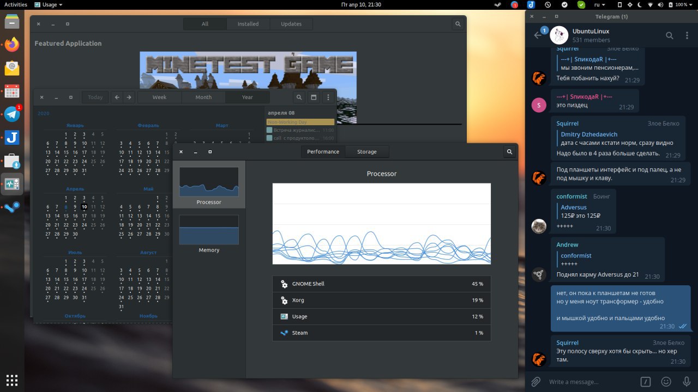This screenshot has width=698, height=392.
Task: Open emoji picker in Telegram
Action: coord(666,382)
